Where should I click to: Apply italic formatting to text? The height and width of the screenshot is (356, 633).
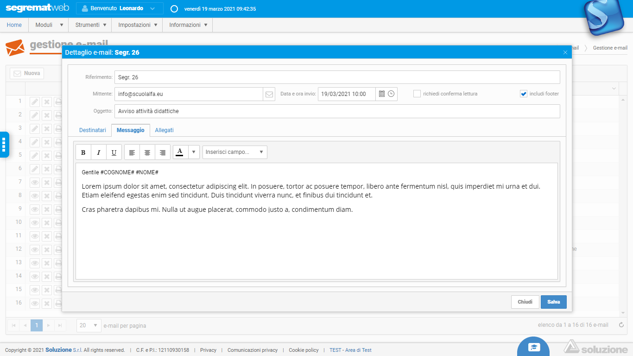click(99, 153)
